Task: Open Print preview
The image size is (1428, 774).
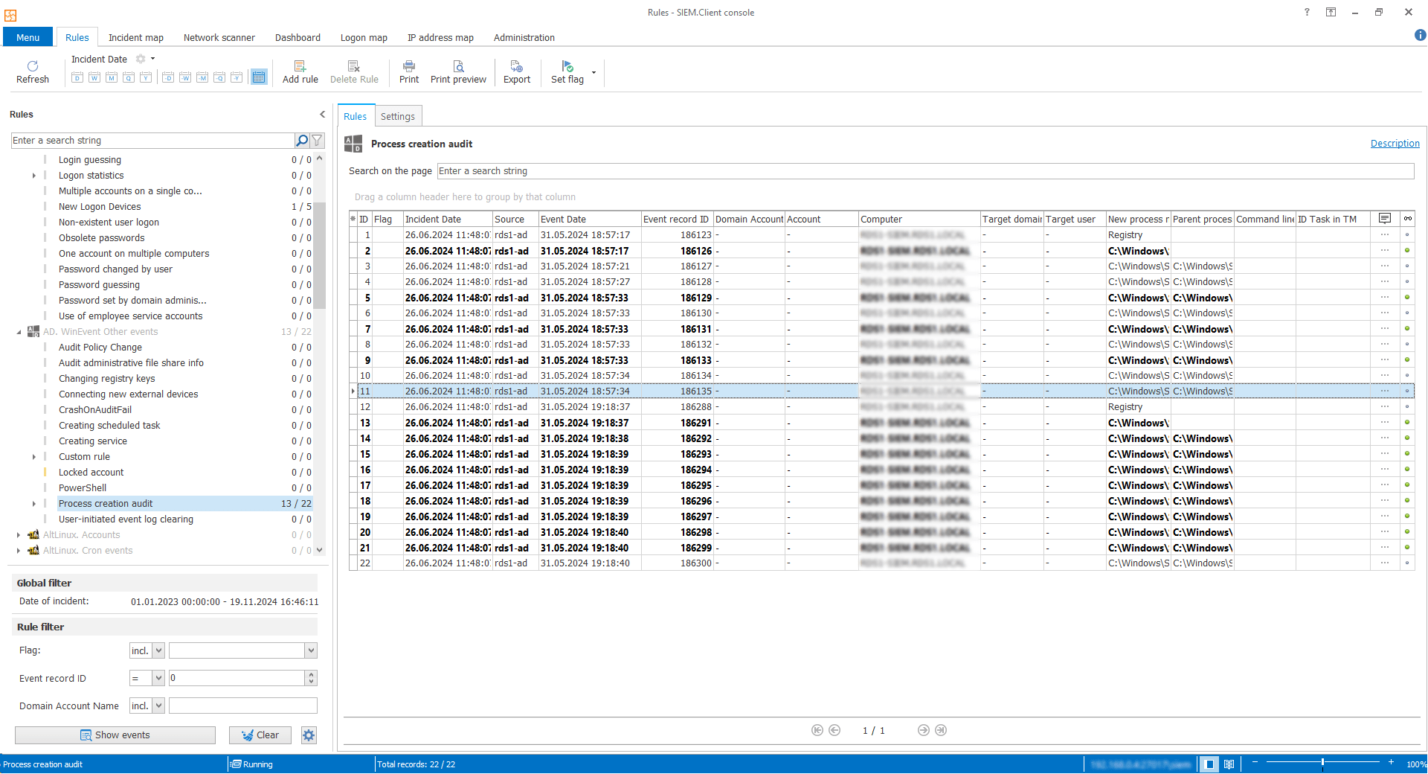Action: [x=458, y=71]
